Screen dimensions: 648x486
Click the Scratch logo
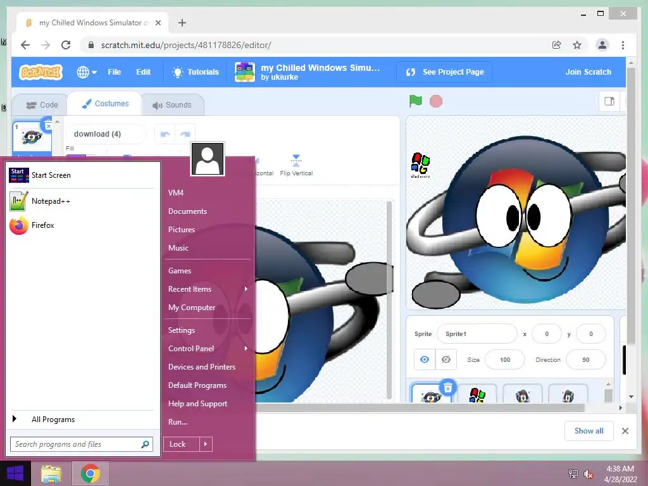point(40,72)
